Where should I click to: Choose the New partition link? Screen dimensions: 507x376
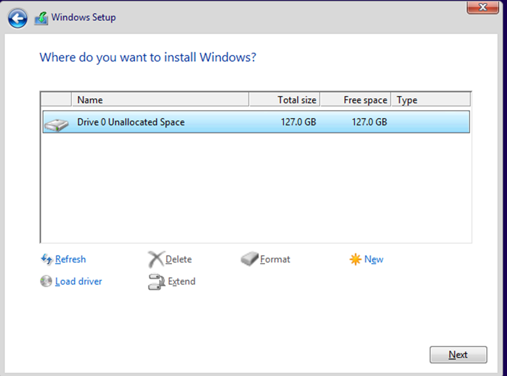coord(374,259)
